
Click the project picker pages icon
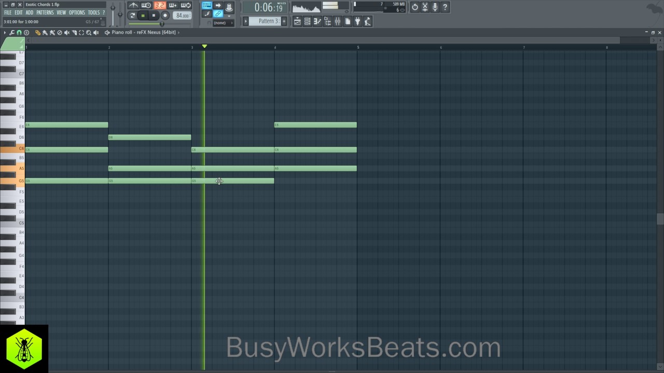click(x=348, y=21)
